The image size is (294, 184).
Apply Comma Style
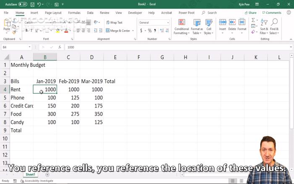[155, 30]
